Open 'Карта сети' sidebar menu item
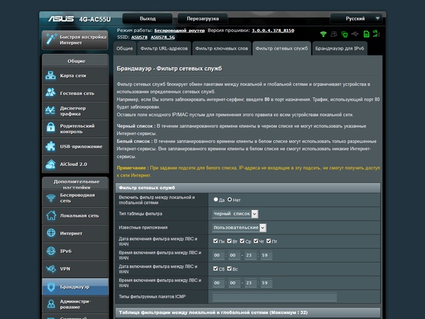Image resolution: width=425 pixels, height=319 pixels. (x=75, y=75)
